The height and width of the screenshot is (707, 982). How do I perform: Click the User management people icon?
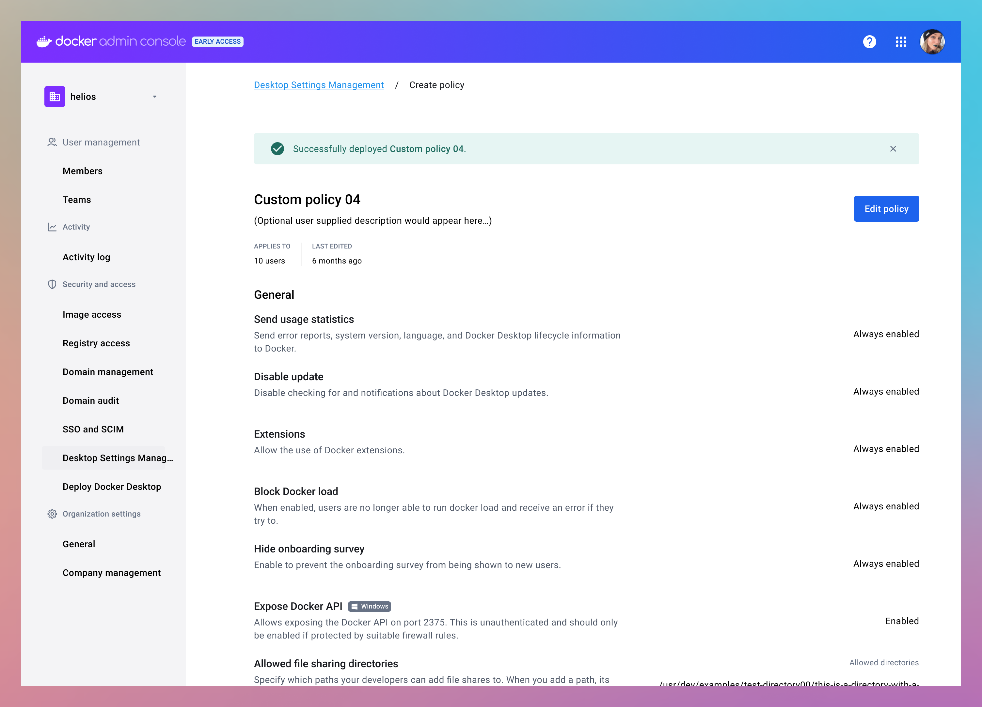click(x=52, y=142)
